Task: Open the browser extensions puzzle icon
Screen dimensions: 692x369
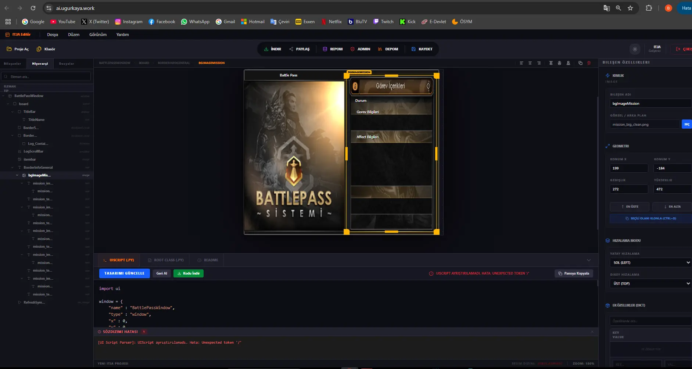Action: pos(649,8)
